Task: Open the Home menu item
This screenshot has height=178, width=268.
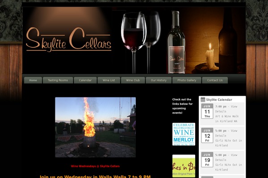Action: coord(33,80)
